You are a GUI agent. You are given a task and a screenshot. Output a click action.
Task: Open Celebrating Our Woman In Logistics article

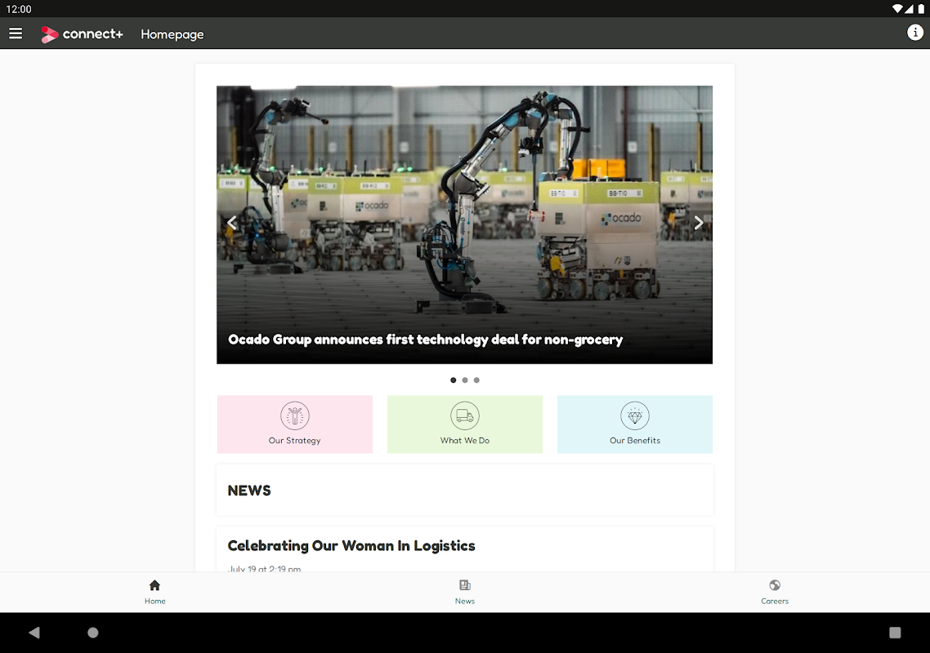351,546
